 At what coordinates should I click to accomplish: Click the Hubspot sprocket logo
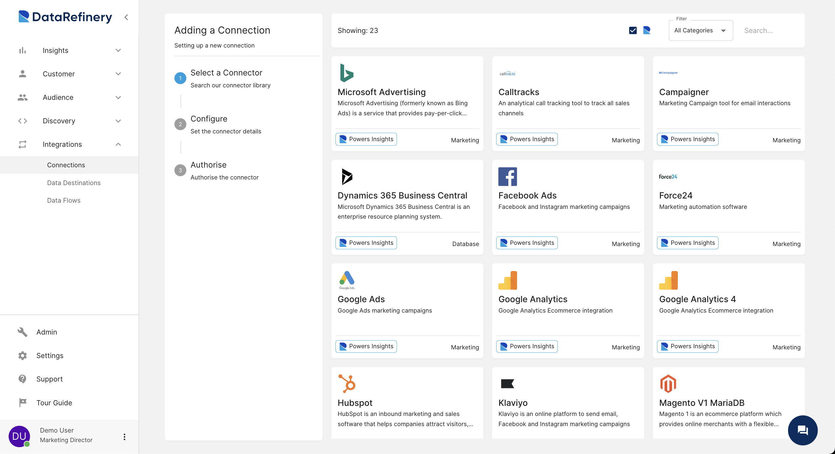pos(346,384)
